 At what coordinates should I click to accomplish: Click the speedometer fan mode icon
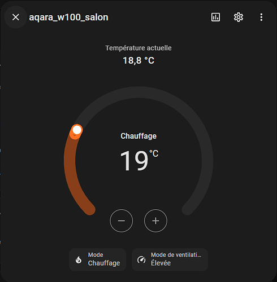tap(141, 259)
